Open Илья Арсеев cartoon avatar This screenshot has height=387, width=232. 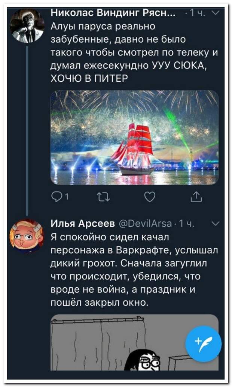(x=27, y=236)
